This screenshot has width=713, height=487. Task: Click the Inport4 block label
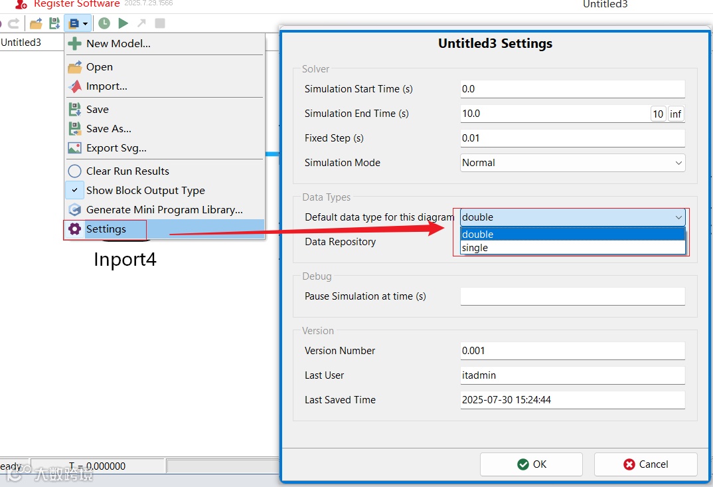pyautogui.click(x=125, y=259)
